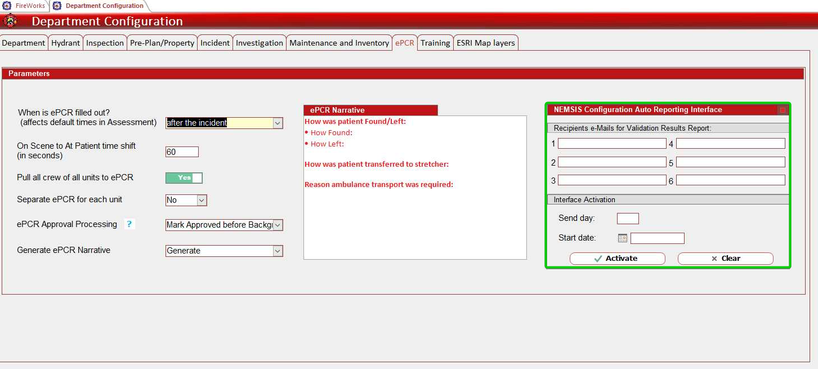Viewport: 818px width, 369px height.
Task: Click the Clear button
Action: point(725,259)
